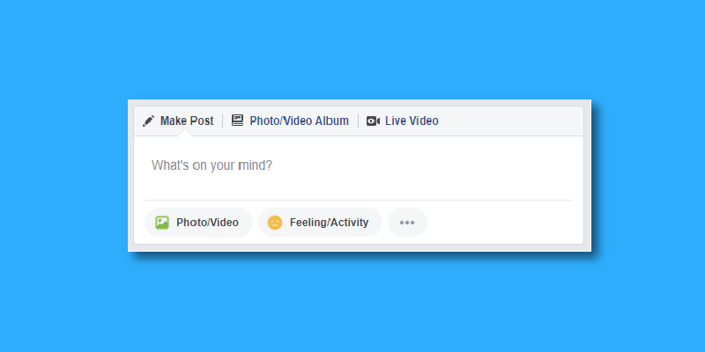Choose the Feeling/Activity button label

click(329, 223)
